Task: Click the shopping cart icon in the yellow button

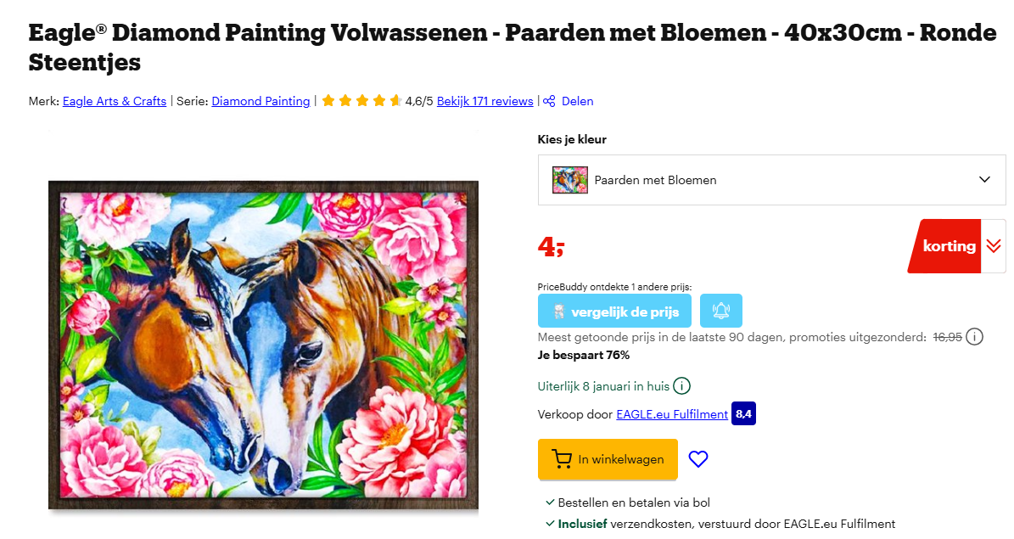Action: click(563, 458)
